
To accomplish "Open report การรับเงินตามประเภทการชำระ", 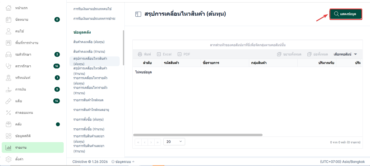I will click(94, 19).
